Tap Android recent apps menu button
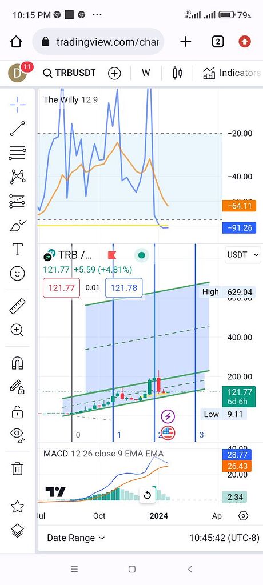The width and height of the screenshot is (263, 585). pyautogui.click(x=74, y=569)
